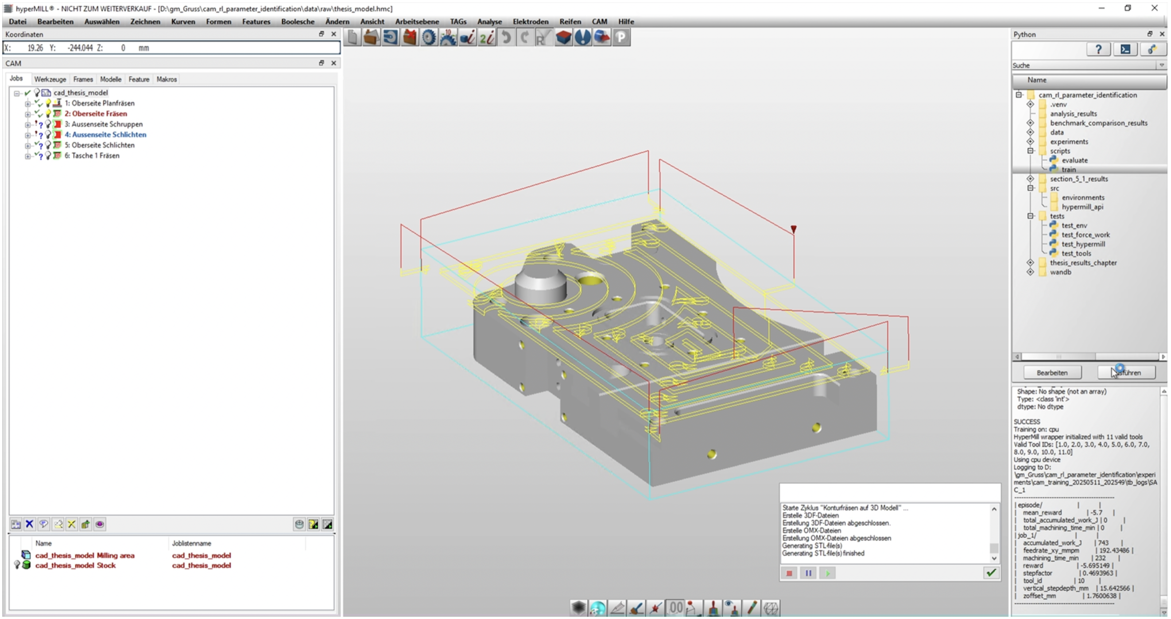Open the hyperMILL Undo icon in toolbar

(506, 37)
